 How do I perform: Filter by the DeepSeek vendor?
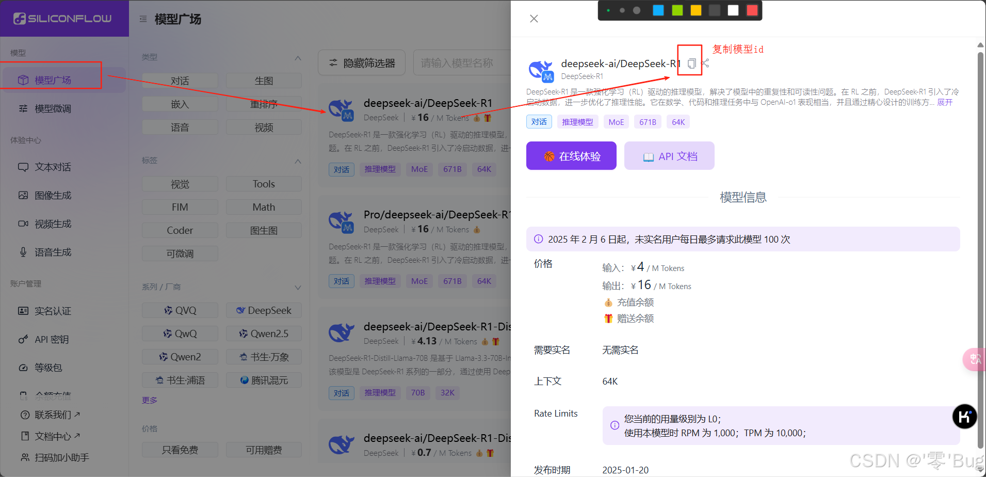pyautogui.click(x=264, y=311)
